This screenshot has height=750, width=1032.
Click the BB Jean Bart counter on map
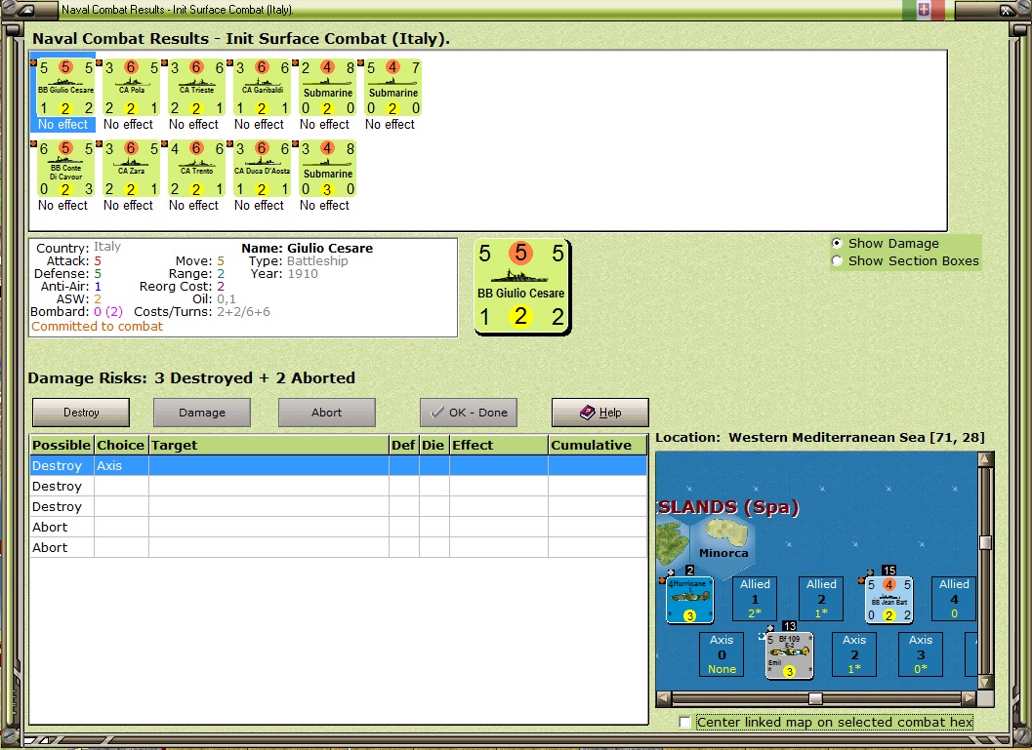(888, 599)
